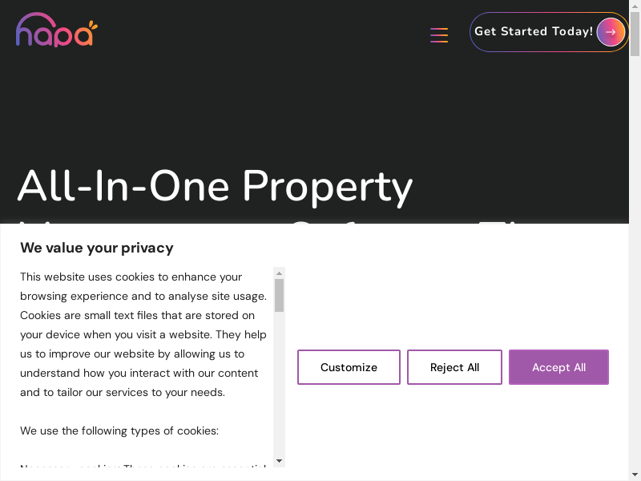Viewport: 641px width, 481px height.
Task: Click the page scrollbar thumb
Action: (x=635, y=35)
